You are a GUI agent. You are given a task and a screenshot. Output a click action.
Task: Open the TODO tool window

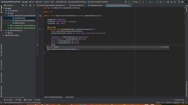tap(18, 100)
